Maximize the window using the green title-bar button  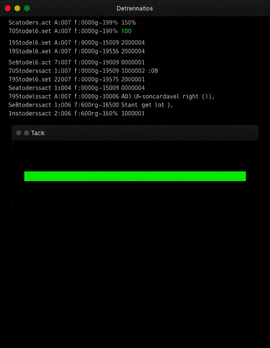click(27, 8)
